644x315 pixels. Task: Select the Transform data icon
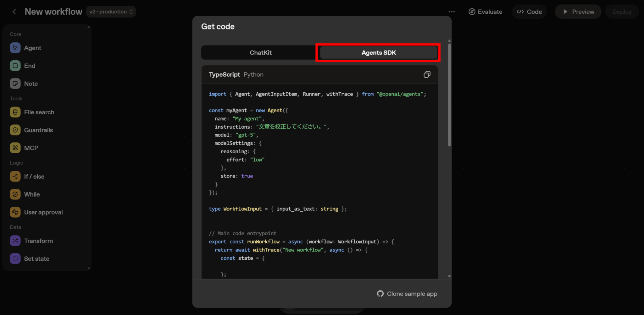tap(15, 241)
